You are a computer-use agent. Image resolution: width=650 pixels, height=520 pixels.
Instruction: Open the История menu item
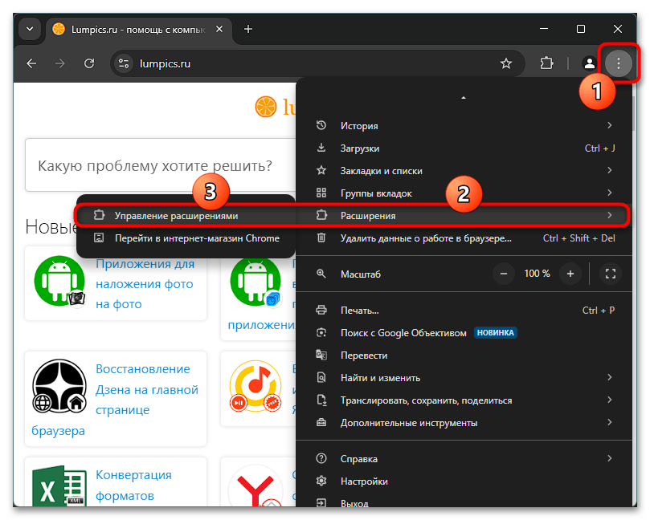coord(464,125)
